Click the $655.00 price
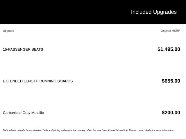Image resolution: width=186 pixels, height=139 pixels. [171, 81]
